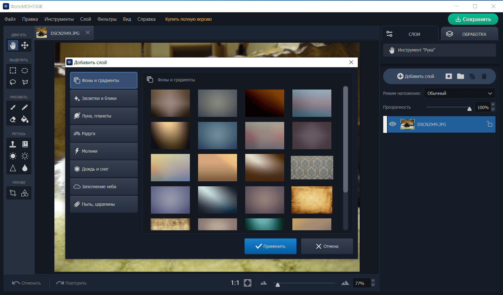Activate the Dodge (filled sun) tool
Screen dimensions: 503x295
point(13,156)
